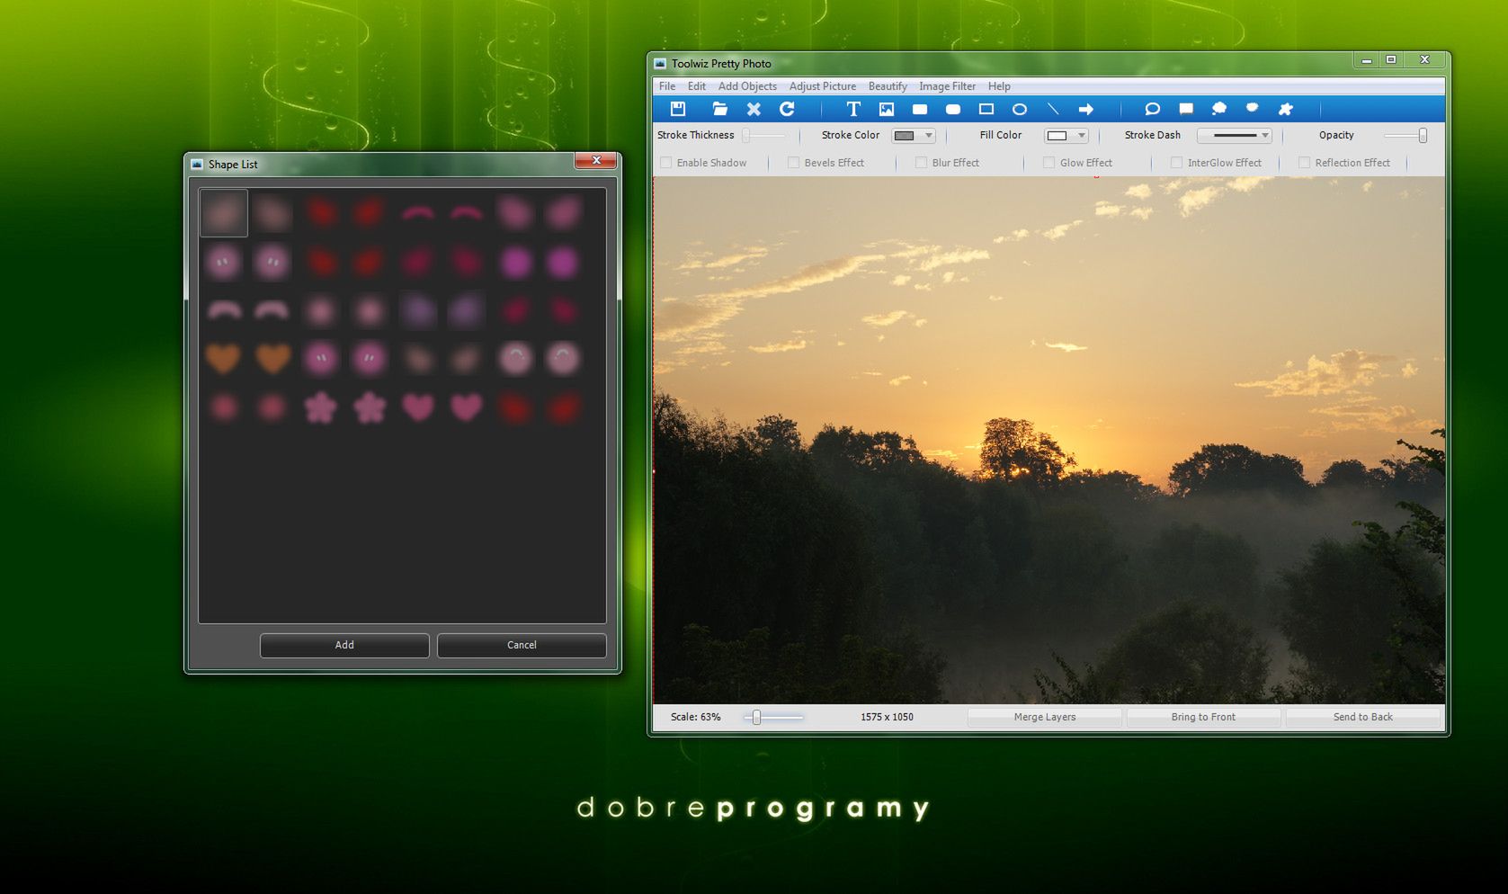Open the Help menu
This screenshot has width=1508, height=894.
[999, 86]
